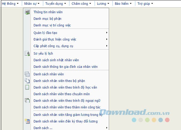Open Danh sách sinh nhật nhân viên
Screen dimensions: 181x130
point(56,60)
